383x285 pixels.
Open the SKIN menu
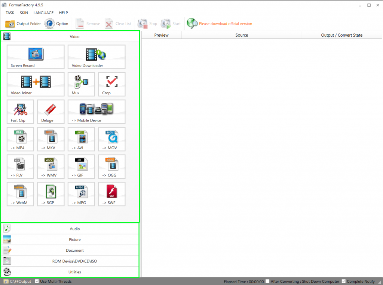(24, 13)
